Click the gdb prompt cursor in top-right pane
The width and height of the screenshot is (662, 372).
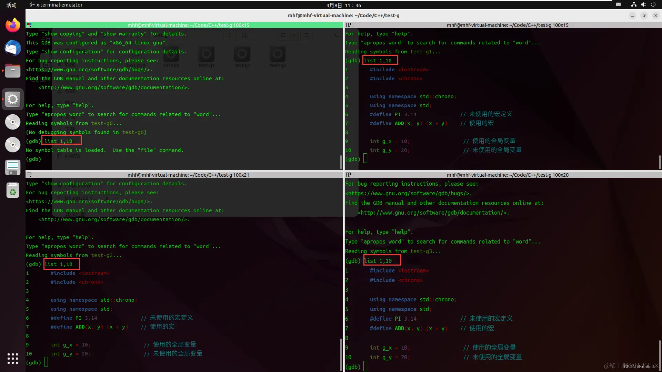tap(365, 159)
